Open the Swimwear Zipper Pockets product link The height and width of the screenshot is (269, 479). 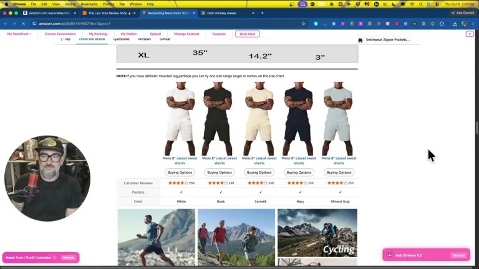coord(389,40)
